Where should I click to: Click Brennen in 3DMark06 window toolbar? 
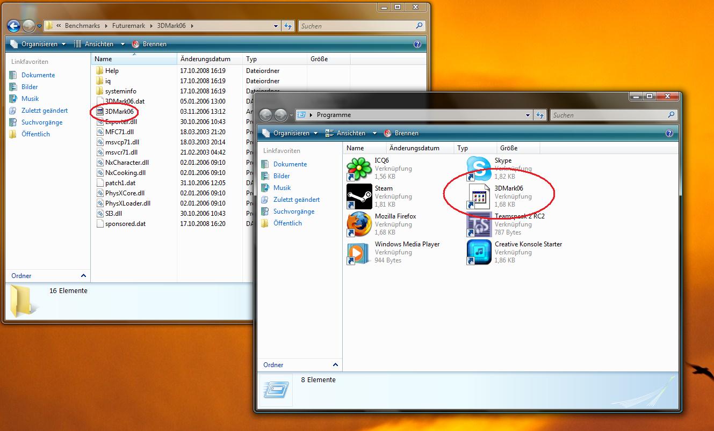coord(149,44)
